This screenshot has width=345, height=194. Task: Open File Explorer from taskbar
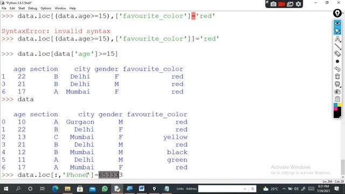67,189
